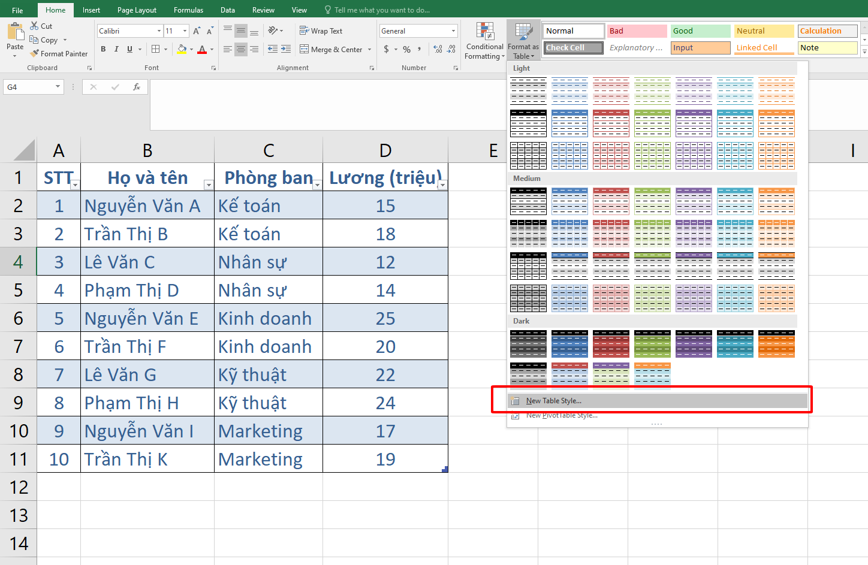Open Conditional Formatting menu
868x565 pixels.
pos(484,41)
